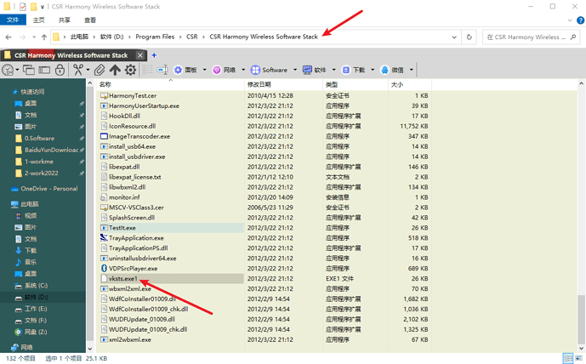The height and width of the screenshot is (364, 586).
Task: Open 系统 (C:) drive in sidebar
Action: 36,286
